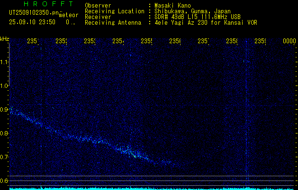Viewport: 298px width, 190px height.
Task: Click the 1.1 kHz axis label
Action: [x=5, y=62]
